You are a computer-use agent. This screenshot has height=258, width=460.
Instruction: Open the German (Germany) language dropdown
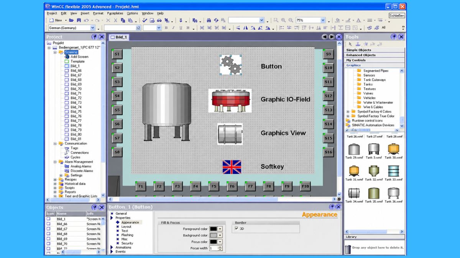tap(92, 28)
